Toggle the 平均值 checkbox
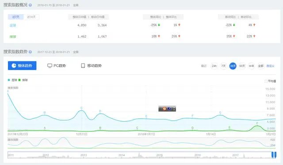The image size is (283, 165). point(266,81)
